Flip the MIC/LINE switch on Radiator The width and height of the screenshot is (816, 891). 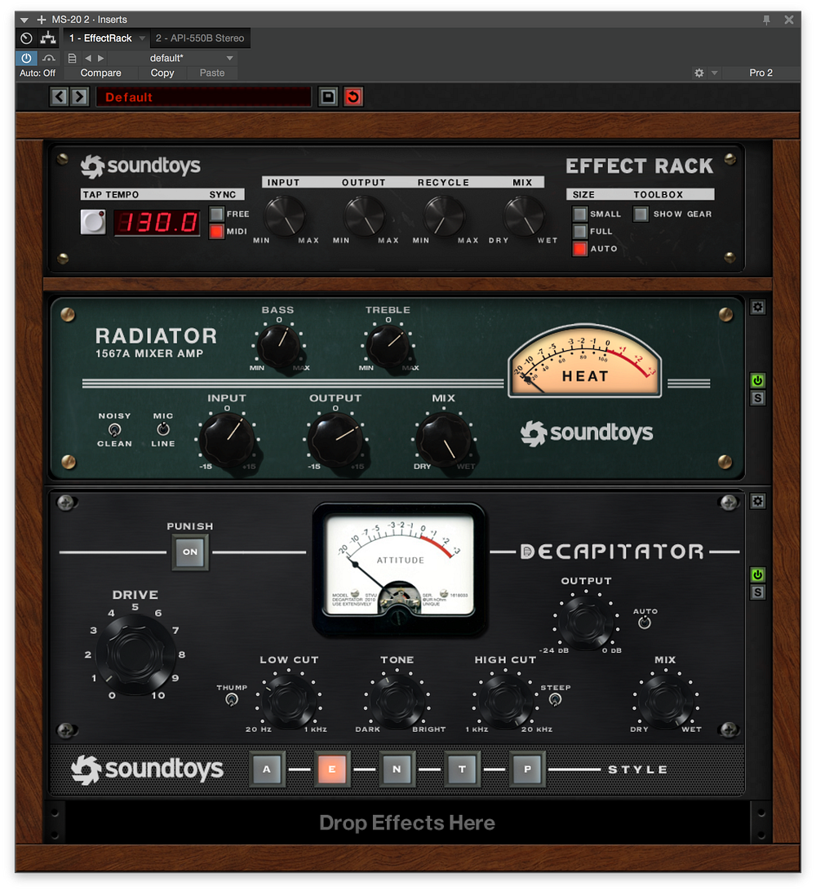tap(163, 429)
